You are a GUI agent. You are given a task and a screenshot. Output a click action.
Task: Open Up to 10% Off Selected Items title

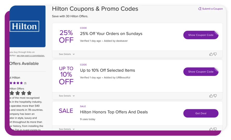pyautogui.click(x=107, y=70)
